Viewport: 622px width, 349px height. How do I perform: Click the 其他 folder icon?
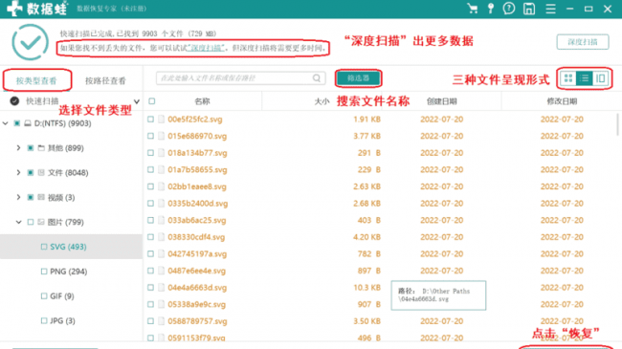(41, 148)
